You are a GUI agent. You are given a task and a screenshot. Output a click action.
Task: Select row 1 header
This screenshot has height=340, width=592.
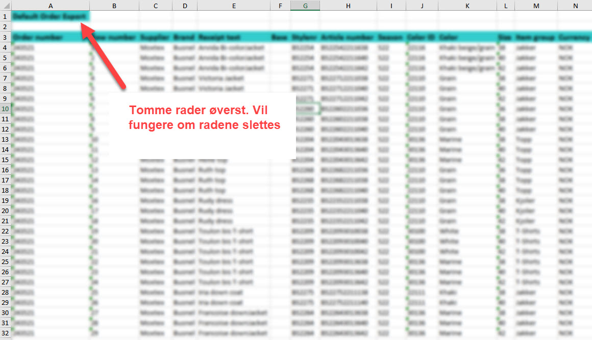point(5,16)
